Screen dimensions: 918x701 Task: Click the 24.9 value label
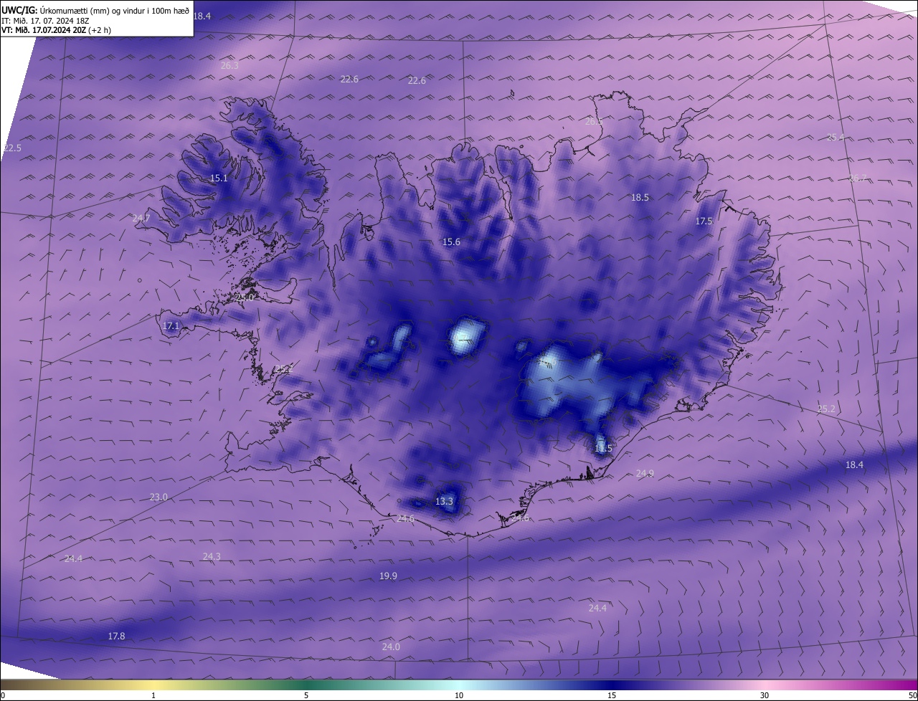(x=645, y=473)
